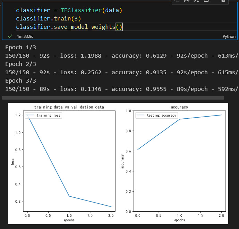Click the testing accuracy legend entry
239x229 pixels.
click(x=157, y=116)
